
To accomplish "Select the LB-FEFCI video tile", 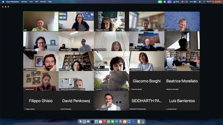I will click(x=111, y=81).
